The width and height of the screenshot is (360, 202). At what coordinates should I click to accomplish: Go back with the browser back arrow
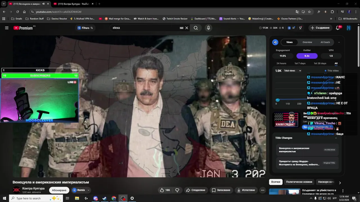click(x=4, y=12)
